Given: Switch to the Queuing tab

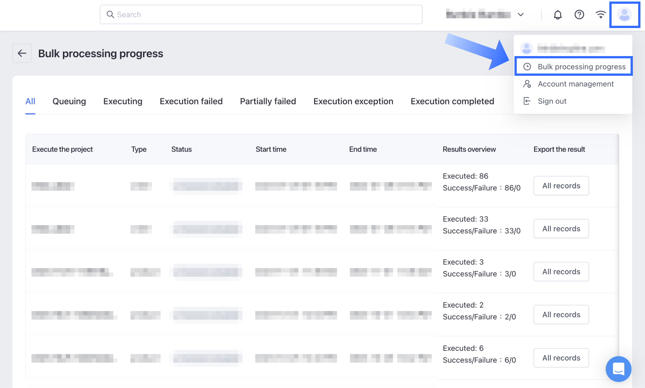Looking at the screenshot, I should 69,102.
